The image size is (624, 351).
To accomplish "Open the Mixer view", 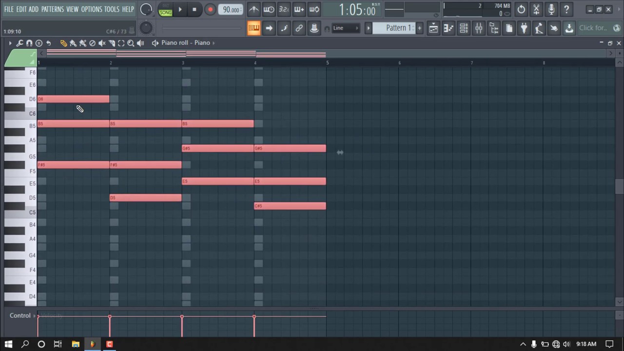I will click(x=479, y=28).
